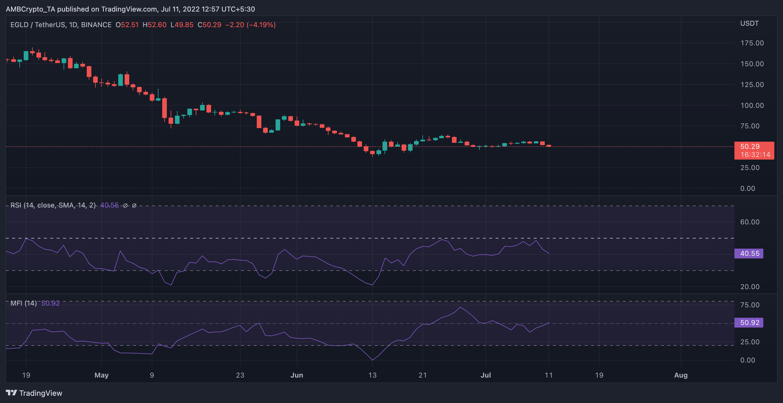Click the purple 50.92 MFI value badge
This screenshot has width=783, height=403.
click(749, 322)
